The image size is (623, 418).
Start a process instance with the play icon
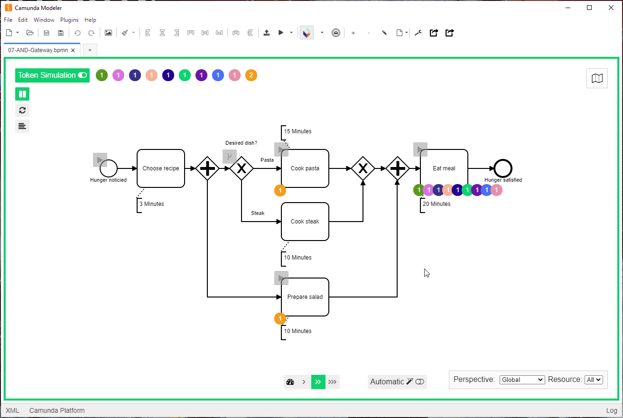click(x=280, y=32)
